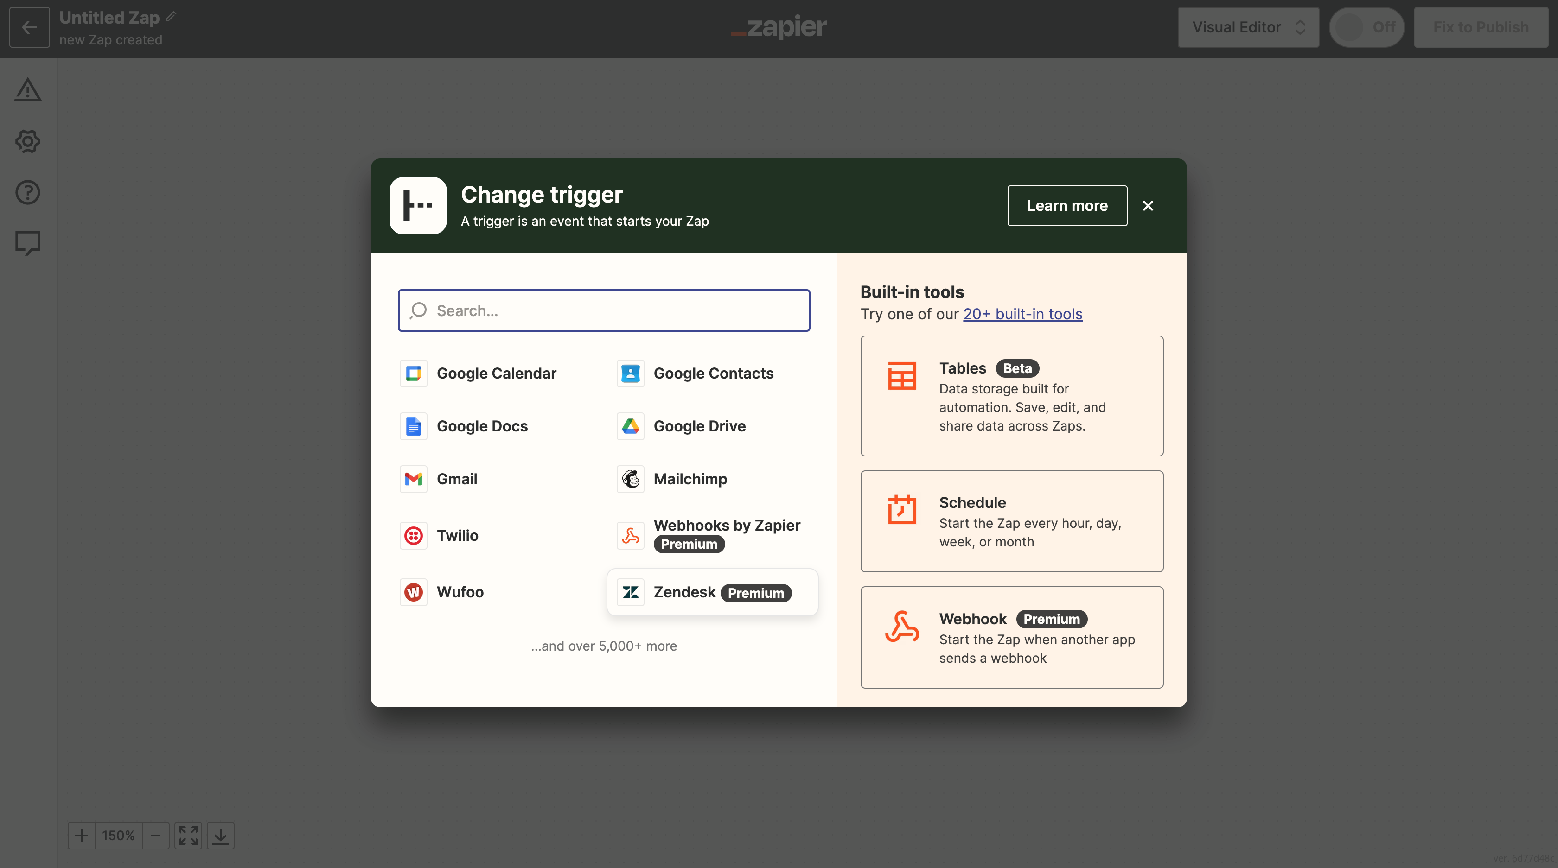
Task: Choose the Tables Beta card
Action: pyautogui.click(x=1012, y=396)
